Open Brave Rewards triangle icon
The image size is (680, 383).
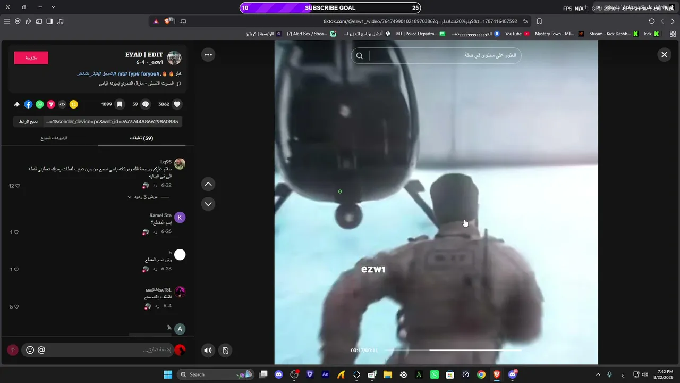156,21
